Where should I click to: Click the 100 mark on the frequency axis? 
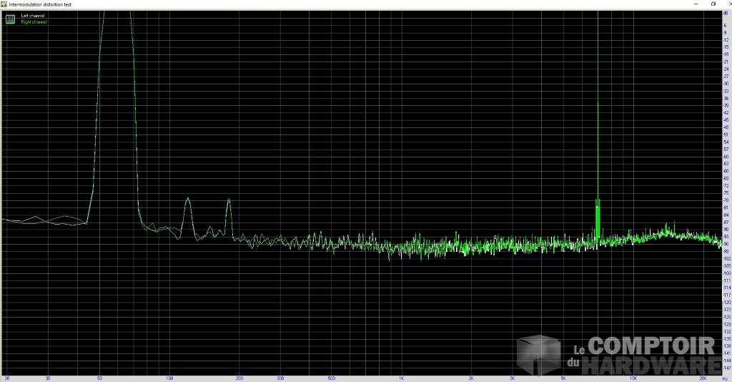click(169, 378)
